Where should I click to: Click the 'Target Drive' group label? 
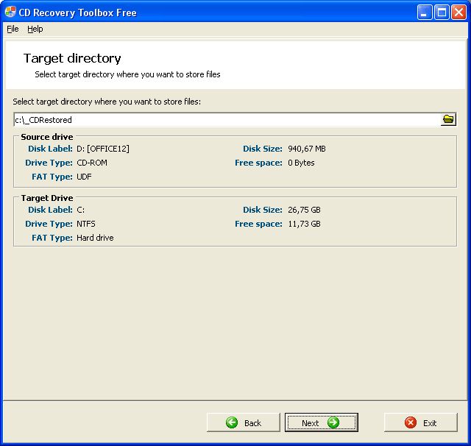tap(47, 198)
